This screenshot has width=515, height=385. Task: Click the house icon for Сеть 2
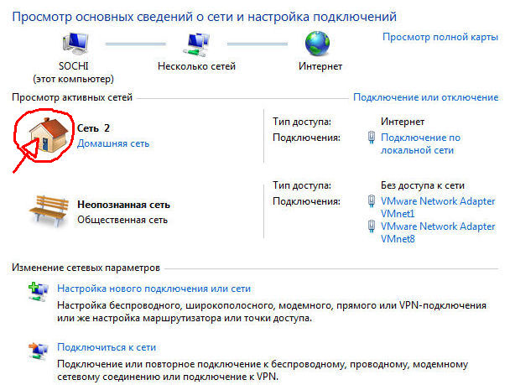point(49,135)
